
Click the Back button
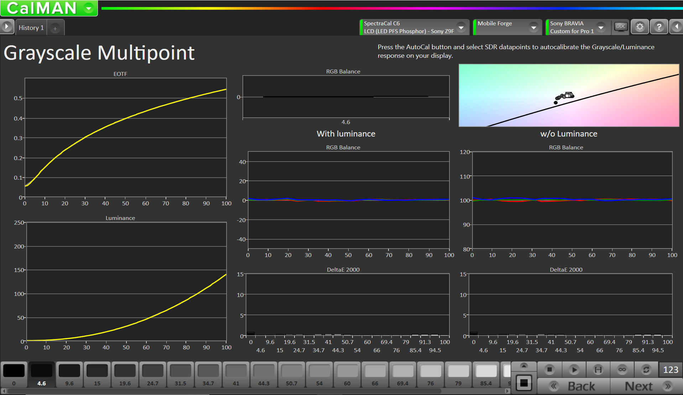[x=574, y=386]
